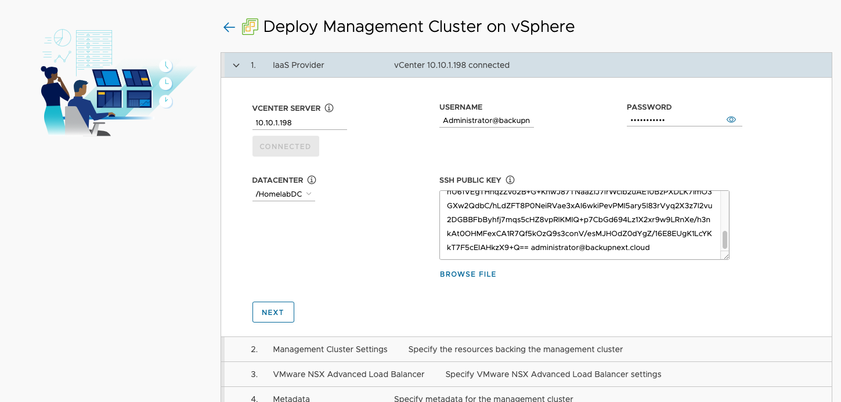The image size is (841, 402).
Task: Expand step 2 Management Cluster Settings
Action: pos(526,349)
